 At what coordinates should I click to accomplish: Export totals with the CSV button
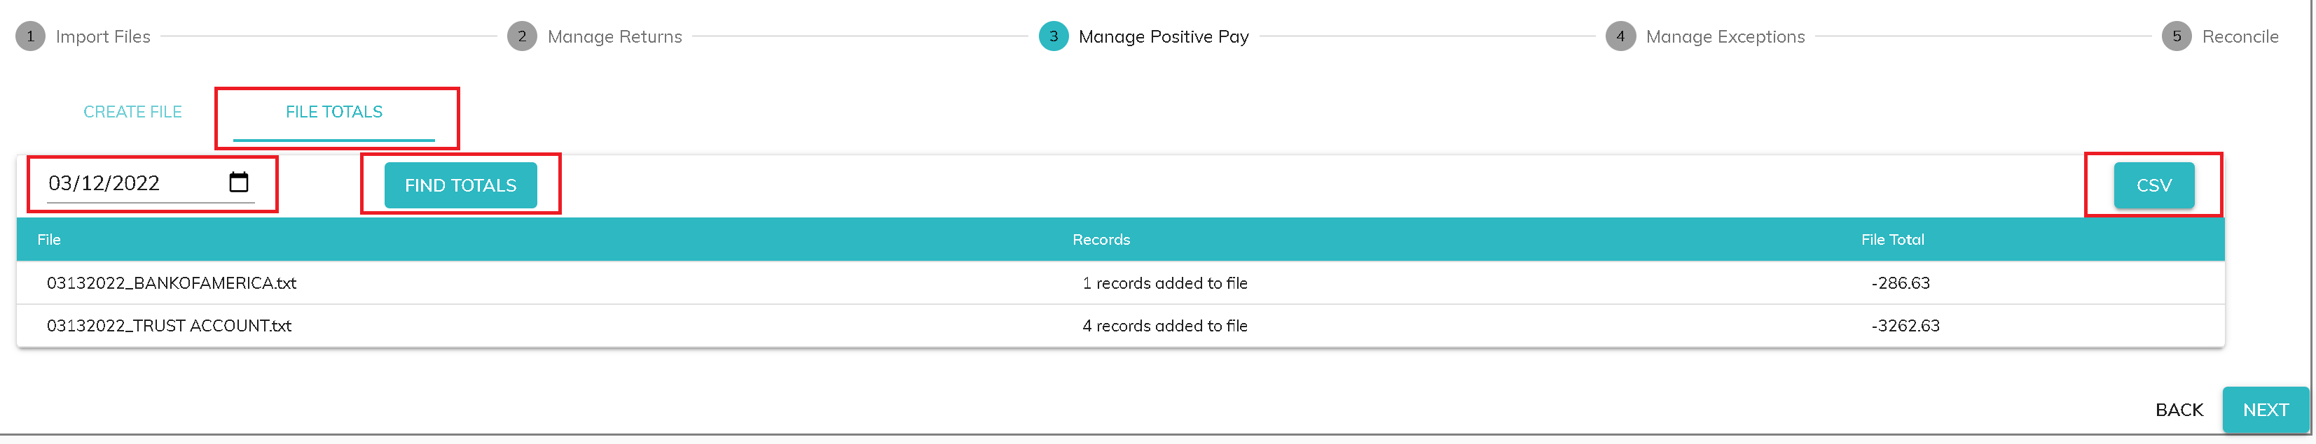[x=2153, y=186]
